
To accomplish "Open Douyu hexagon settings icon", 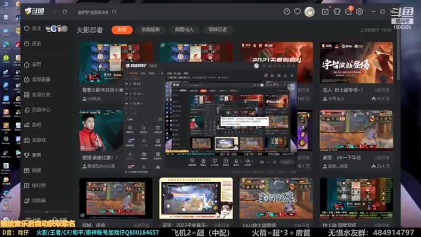I will pyautogui.click(x=359, y=12).
